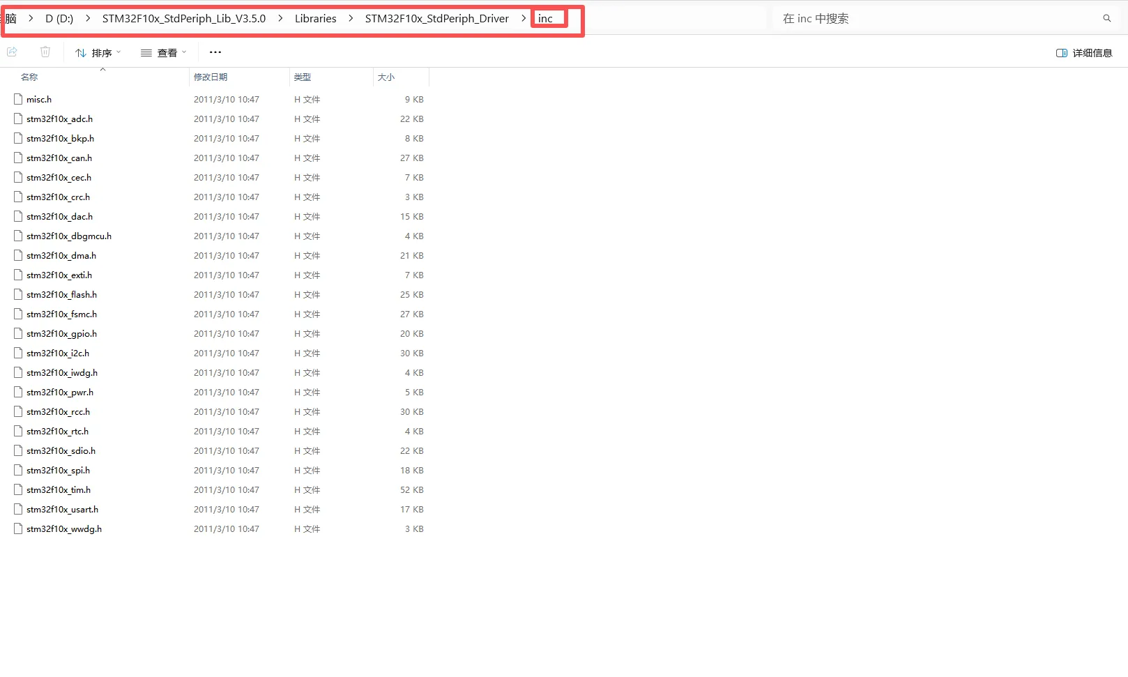This screenshot has height=677, width=1128.
Task: Click the 21 KB size of dma.h
Action: point(412,256)
